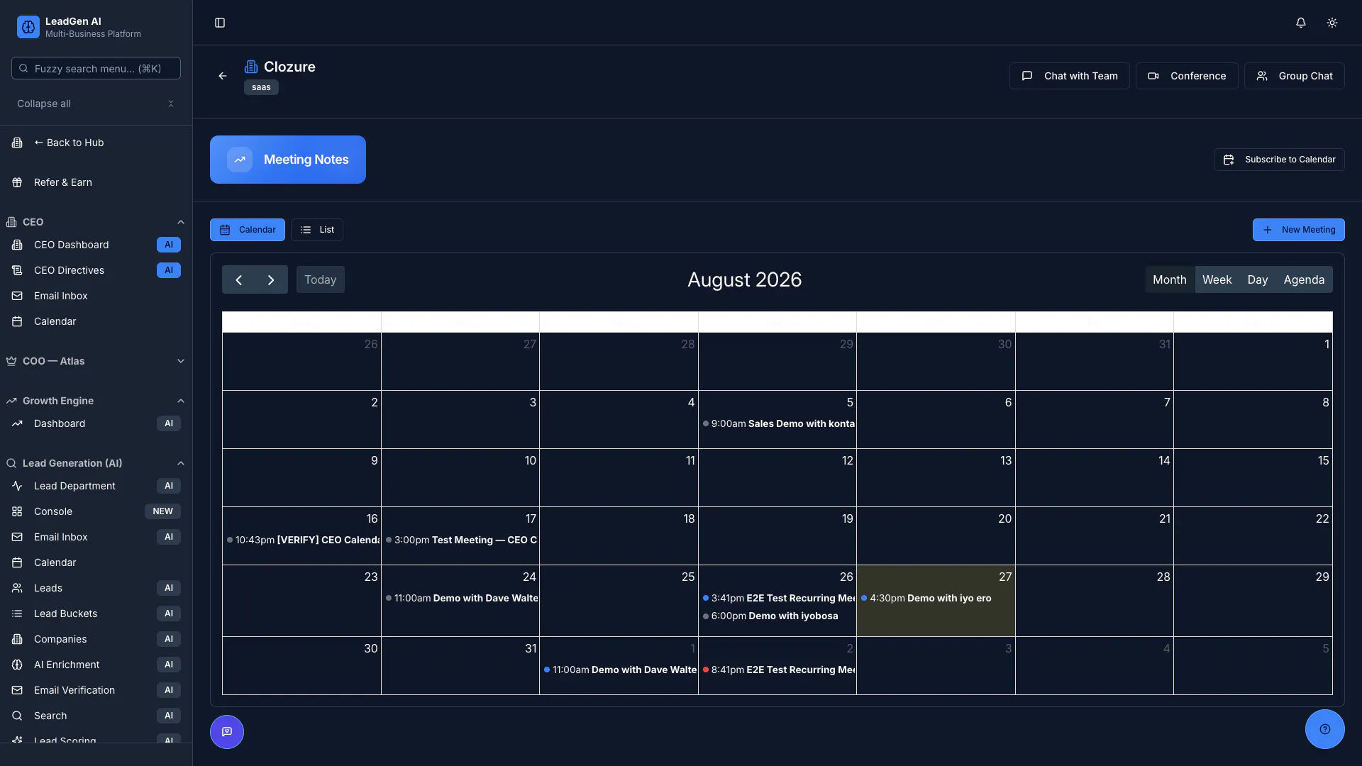Open Email Verification in the sidebar
Viewport: 1362px width, 766px height.
tap(96, 690)
